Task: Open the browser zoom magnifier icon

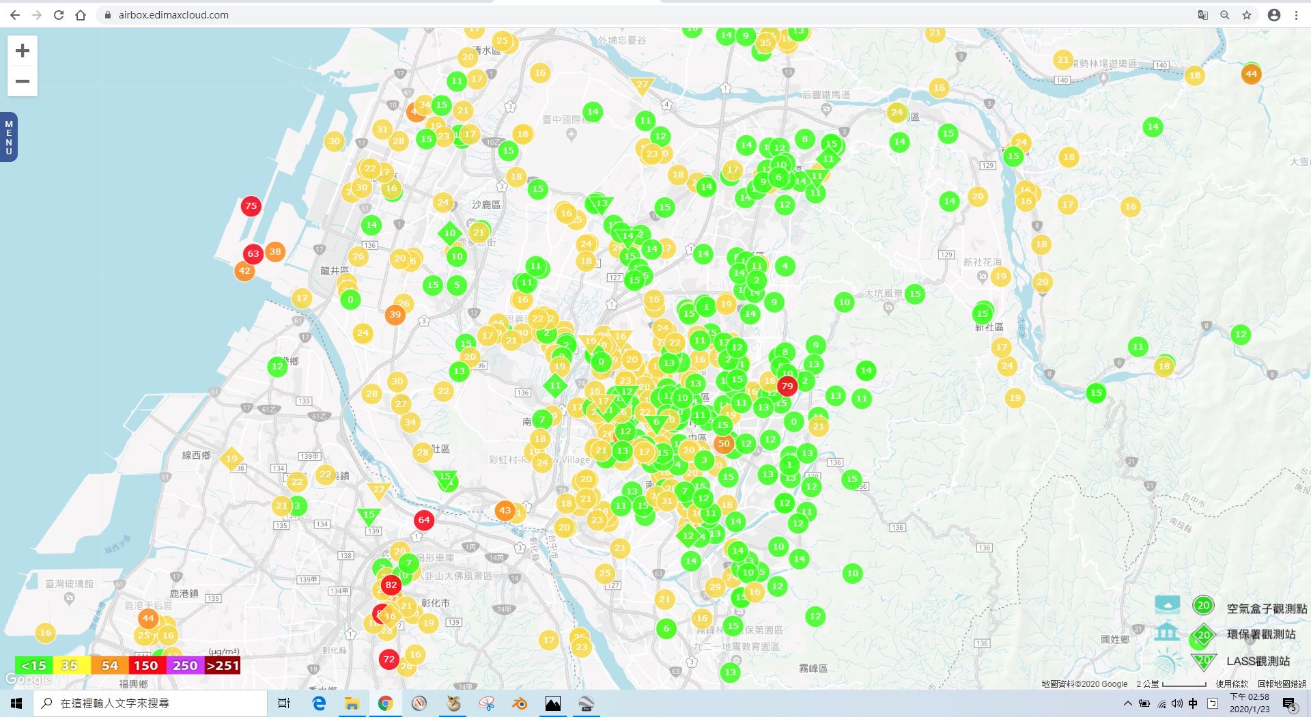Action: (1225, 15)
